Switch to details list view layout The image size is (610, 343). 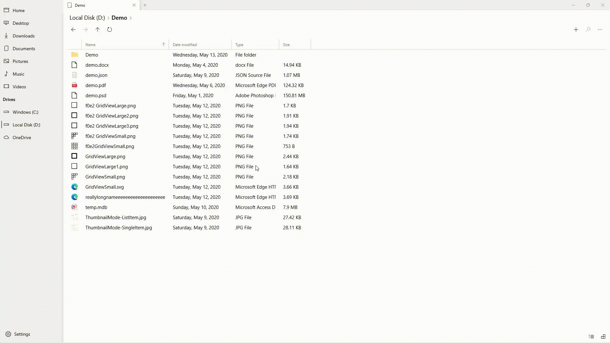coord(591,337)
